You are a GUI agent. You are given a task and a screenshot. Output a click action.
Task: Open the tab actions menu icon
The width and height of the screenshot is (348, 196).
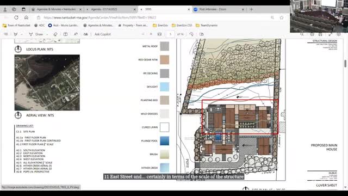pos(23,9)
